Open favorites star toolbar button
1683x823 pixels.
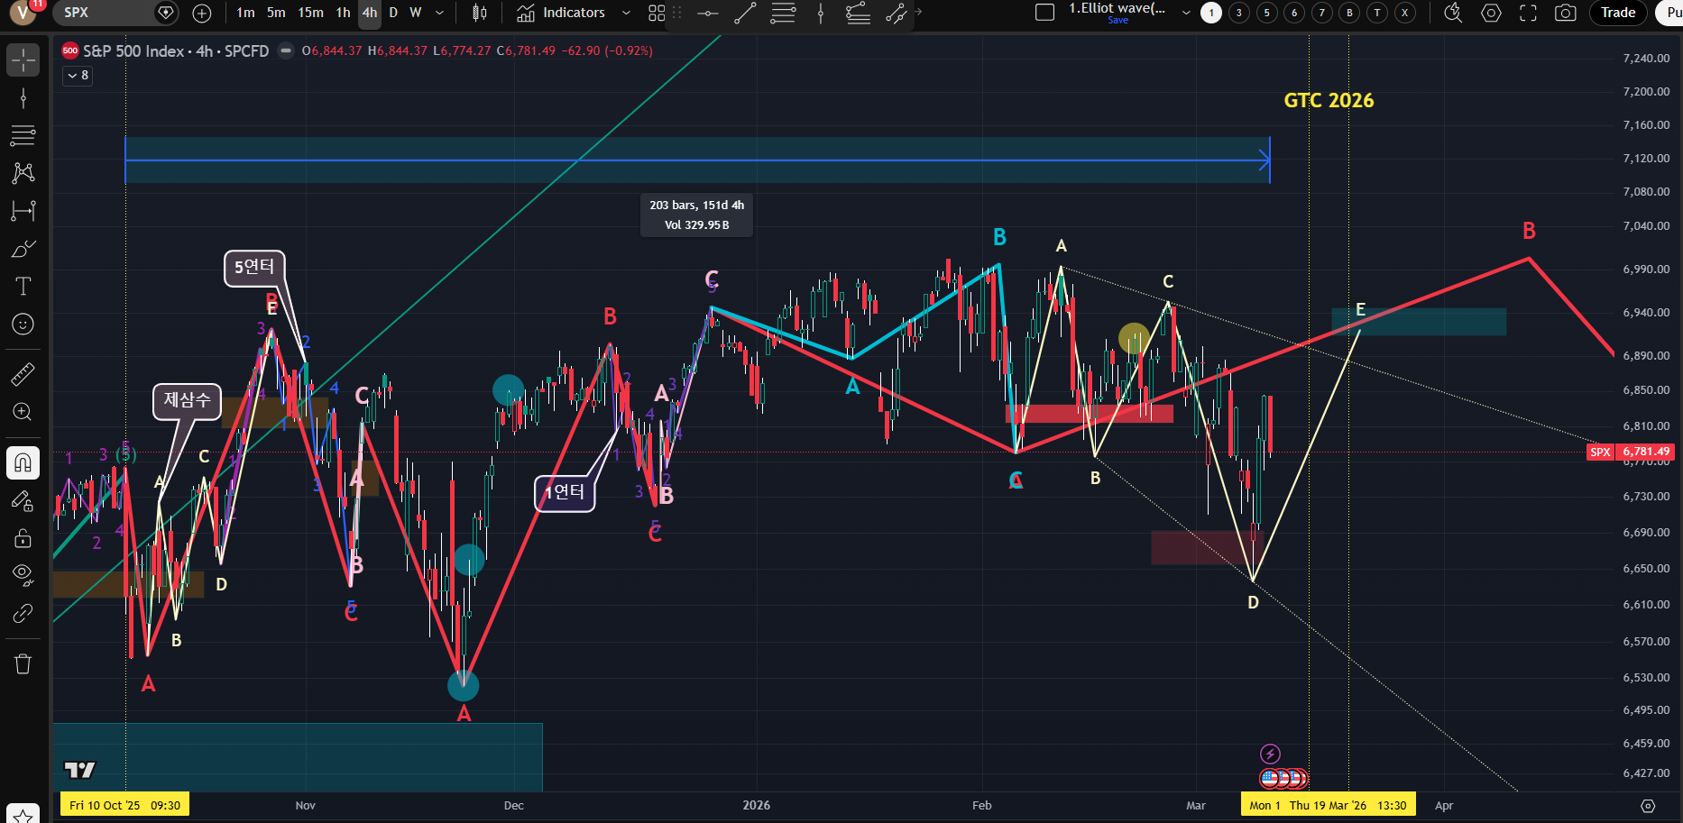(23, 816)
